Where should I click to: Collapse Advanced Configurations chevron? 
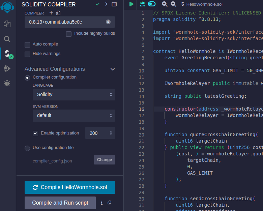point(113,69)
